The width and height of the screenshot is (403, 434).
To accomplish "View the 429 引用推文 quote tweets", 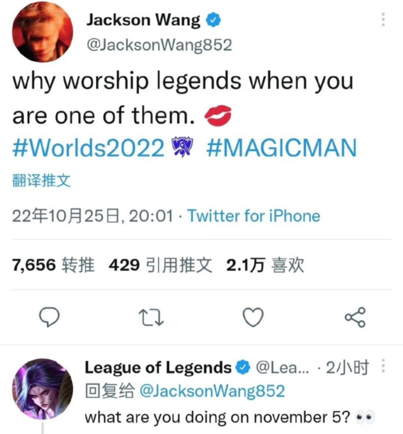I will pyautogui.click(x=161, y=265).
